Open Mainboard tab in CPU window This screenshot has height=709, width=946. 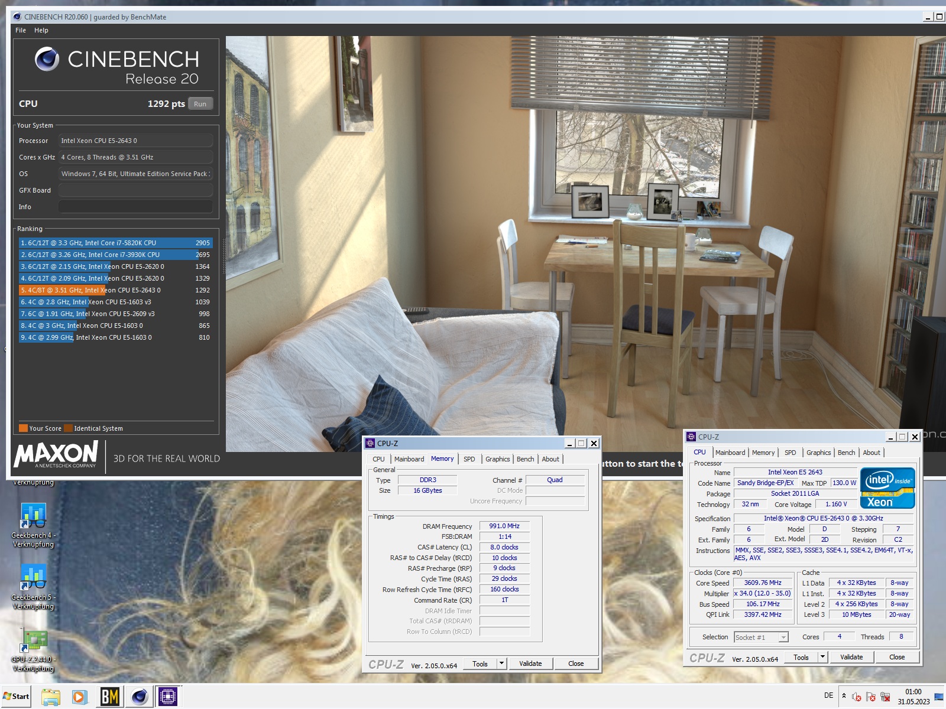[x=730, y=453]
